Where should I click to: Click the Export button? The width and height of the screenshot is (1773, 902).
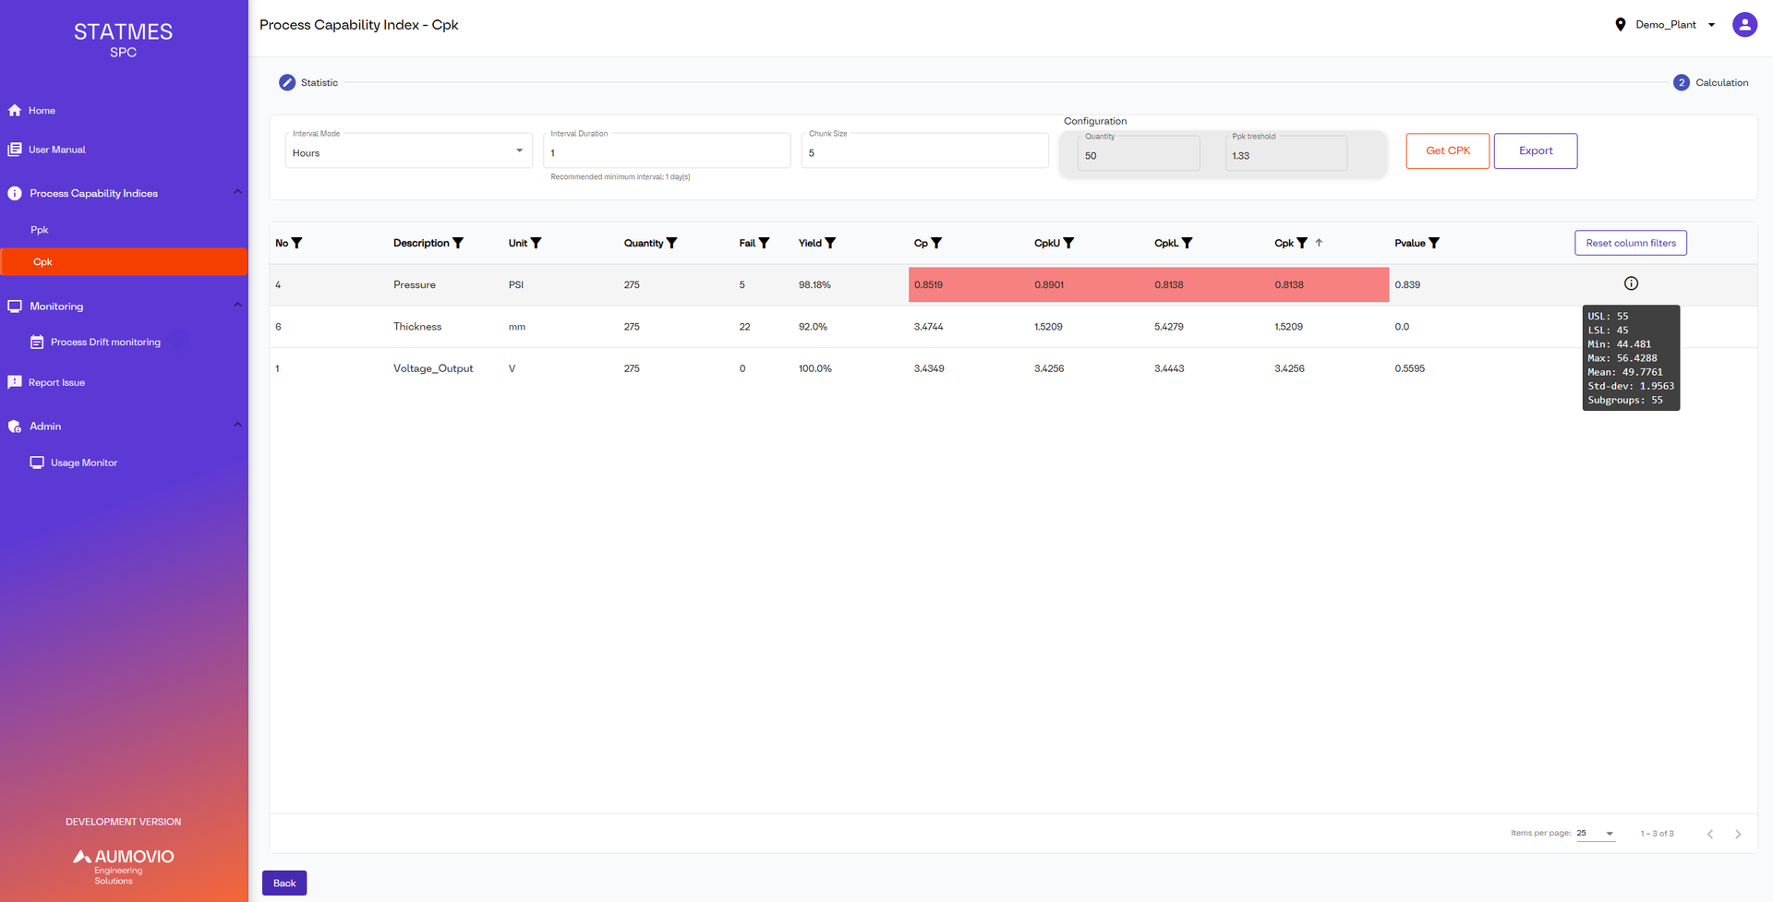(x=1535, y=150)
